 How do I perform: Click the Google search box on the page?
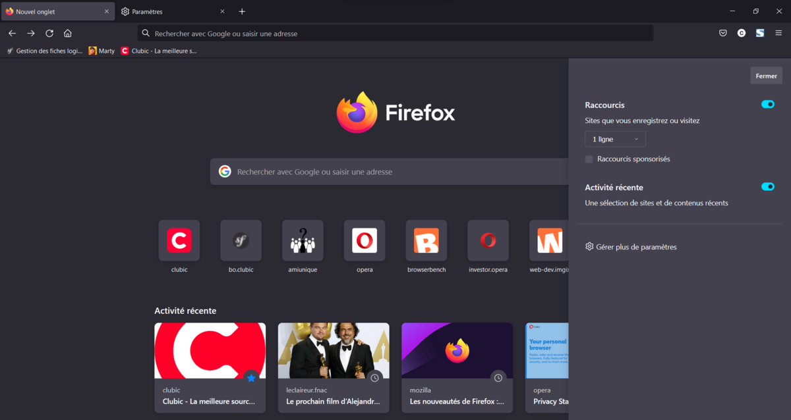(x=390, y=172)
